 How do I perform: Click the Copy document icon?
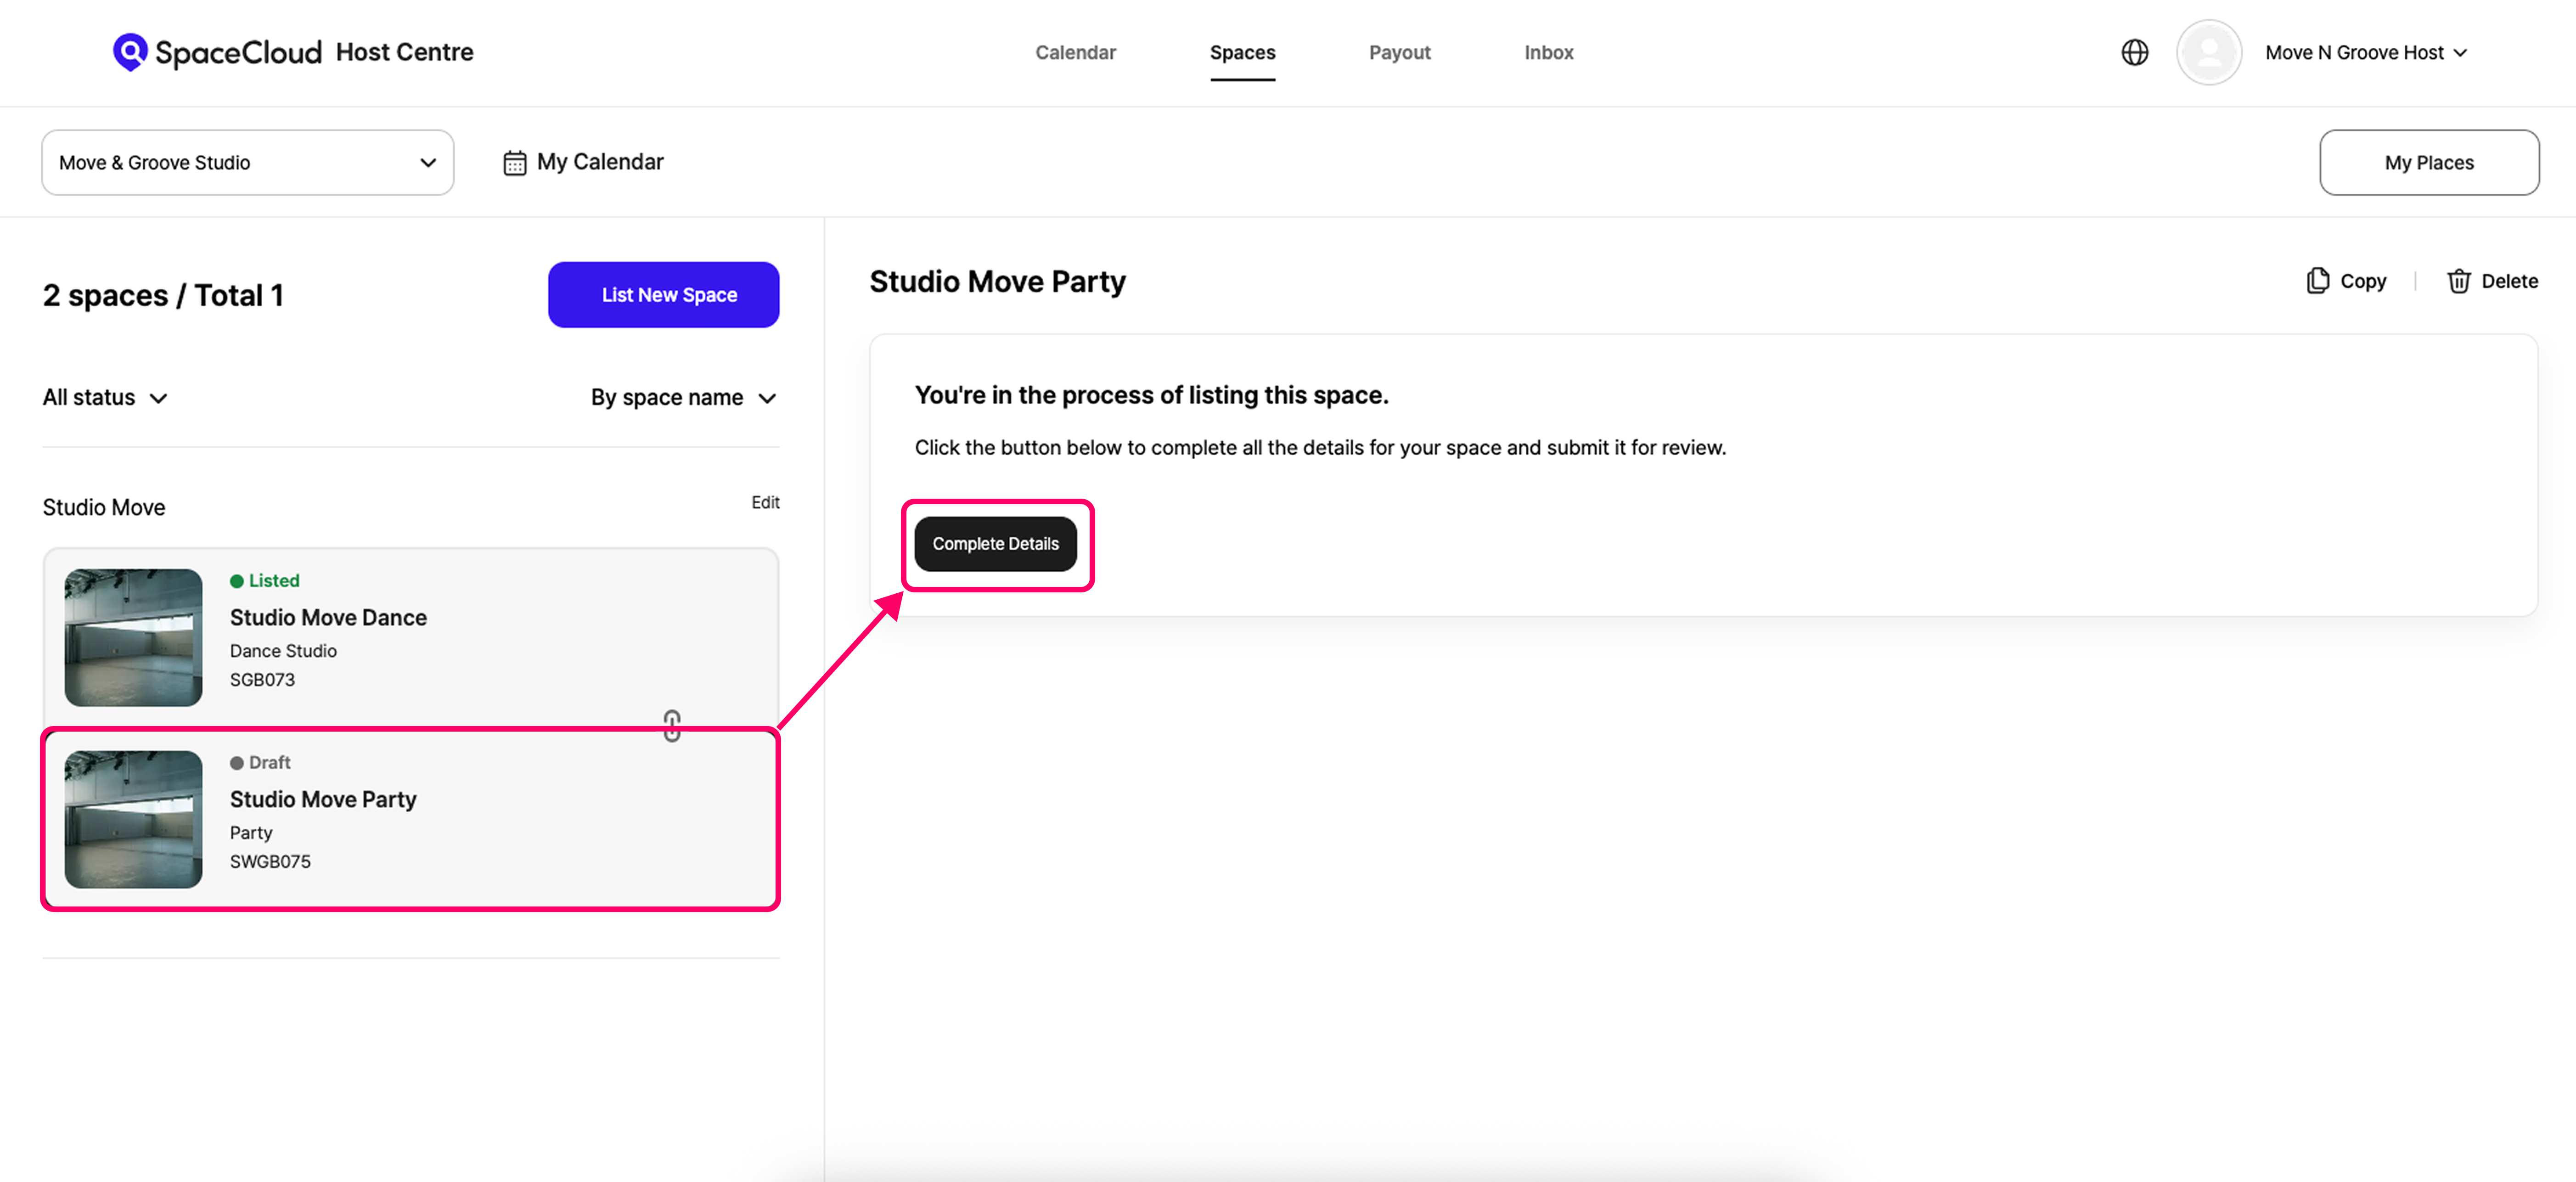[x=2317, y=281]
